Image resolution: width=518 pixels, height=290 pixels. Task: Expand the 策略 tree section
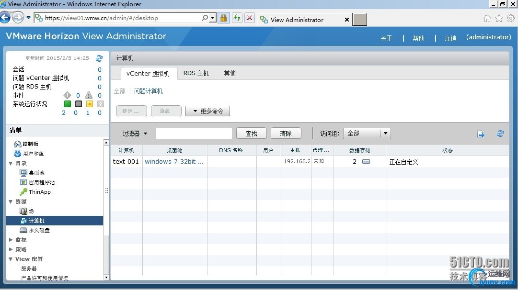[x=11, y=249]
